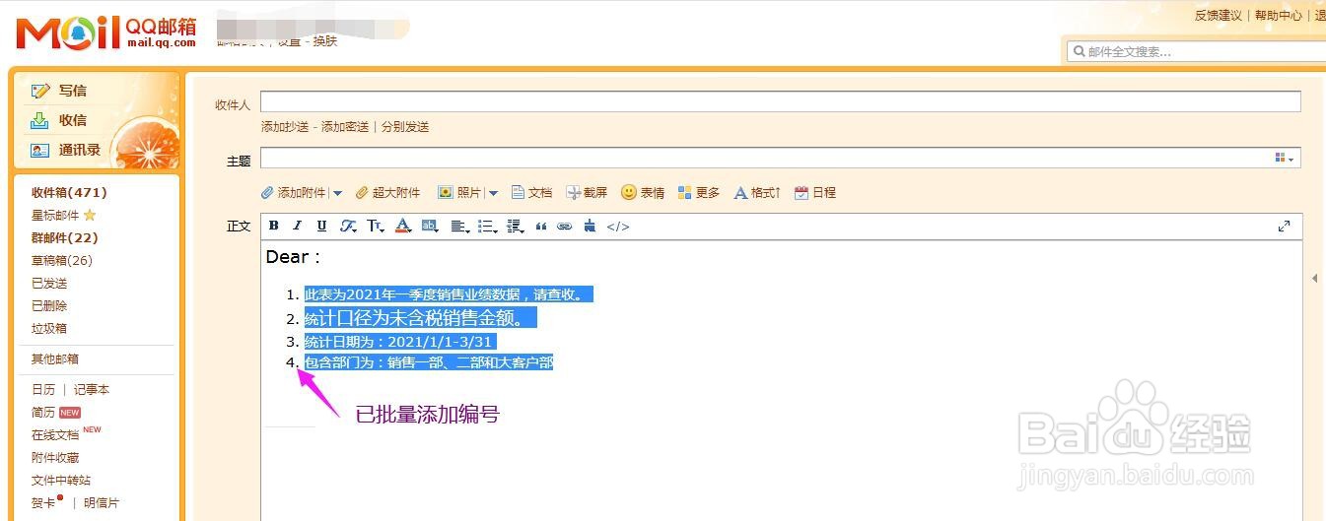Open 星标邮件 starred mail

(x=56, y=216)
